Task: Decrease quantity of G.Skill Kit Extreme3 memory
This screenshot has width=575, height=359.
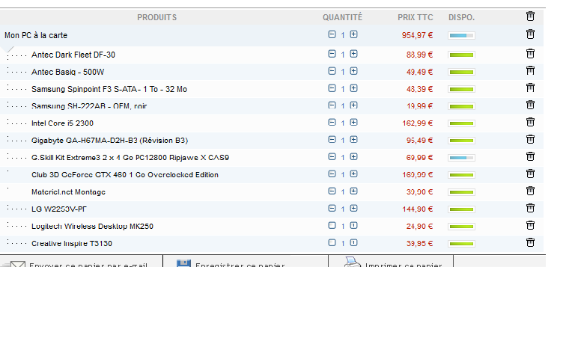Action: (332, 157)
